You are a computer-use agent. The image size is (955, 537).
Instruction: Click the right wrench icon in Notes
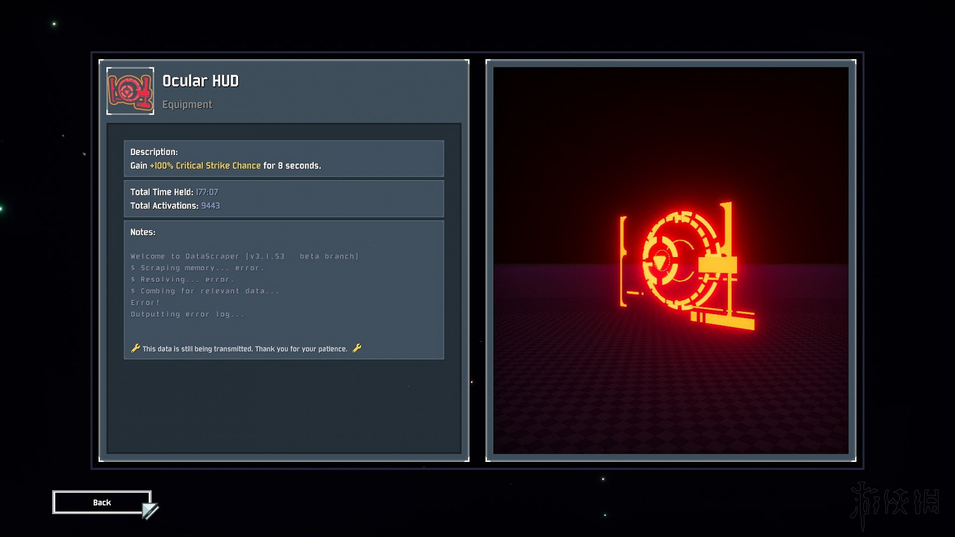tap(357, 348)
